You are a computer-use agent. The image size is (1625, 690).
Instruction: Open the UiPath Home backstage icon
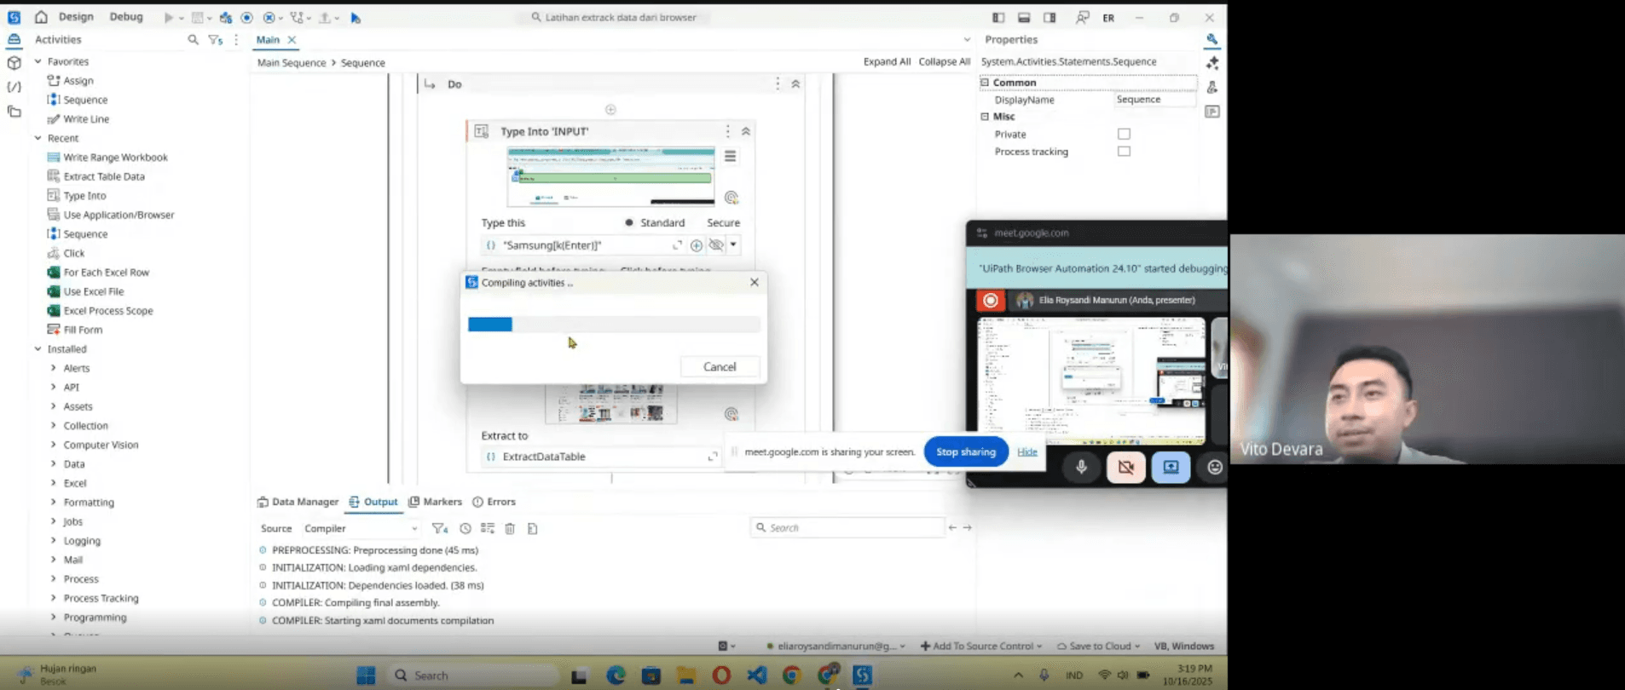[x=41, y=17]
